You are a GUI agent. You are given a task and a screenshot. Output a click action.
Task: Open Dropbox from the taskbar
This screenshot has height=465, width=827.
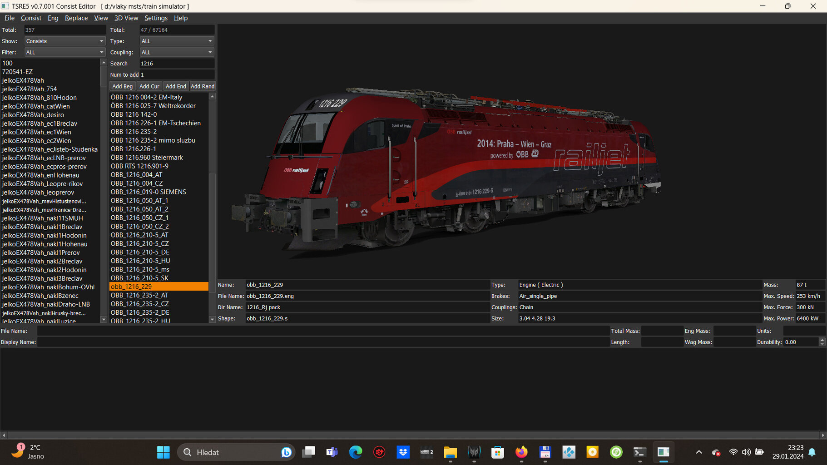coord(403,452)
